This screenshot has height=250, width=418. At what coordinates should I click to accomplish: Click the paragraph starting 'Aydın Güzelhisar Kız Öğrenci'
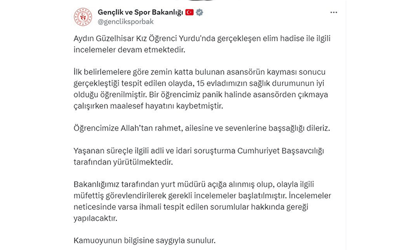coord(202,44)
